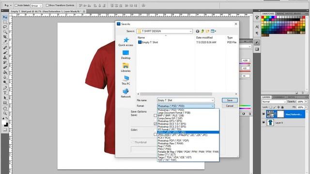Select the Dodge tool
This screenshot has width=310, height=174.
point(5,82)
